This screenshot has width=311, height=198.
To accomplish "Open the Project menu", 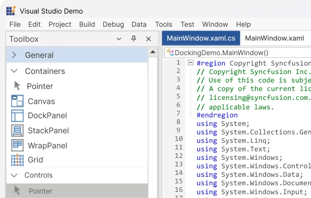I will 60,25.
